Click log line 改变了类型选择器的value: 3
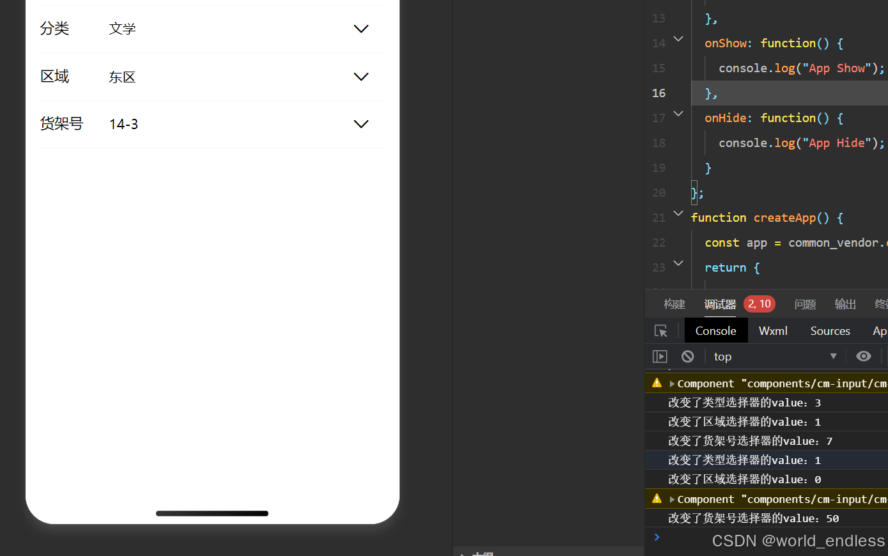 pyautogui.click(x=744, y=403)
